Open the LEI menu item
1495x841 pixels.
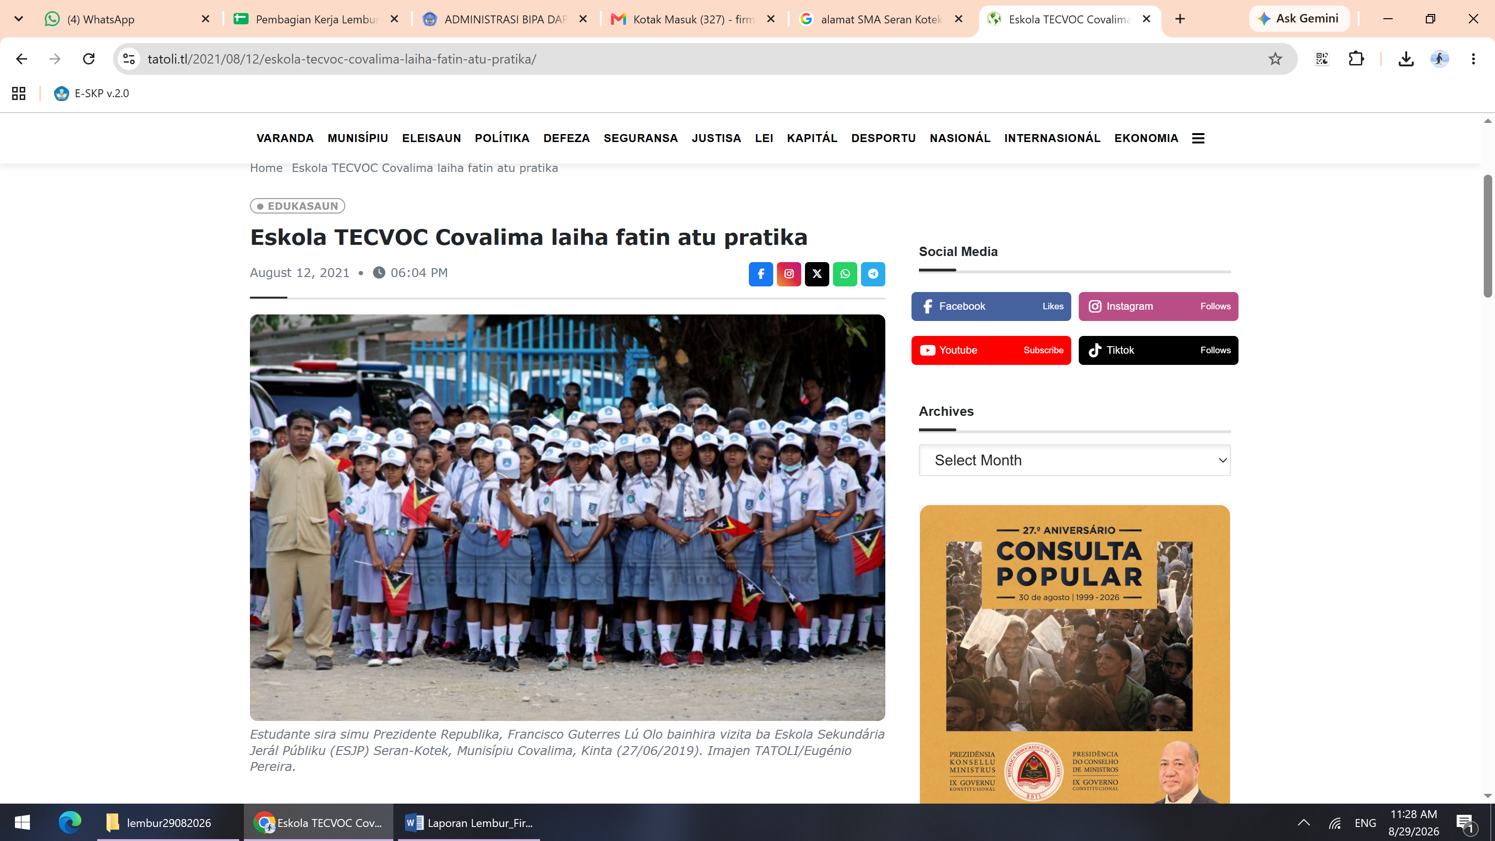click(x=764, y=138)
